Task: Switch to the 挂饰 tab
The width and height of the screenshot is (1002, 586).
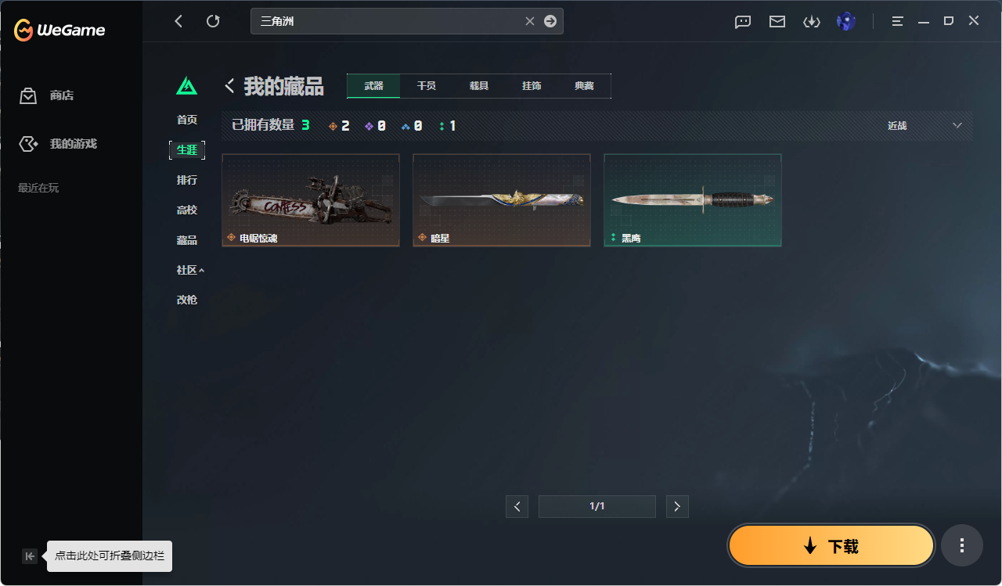Action: pyautogui.click(x=532, y=86)
